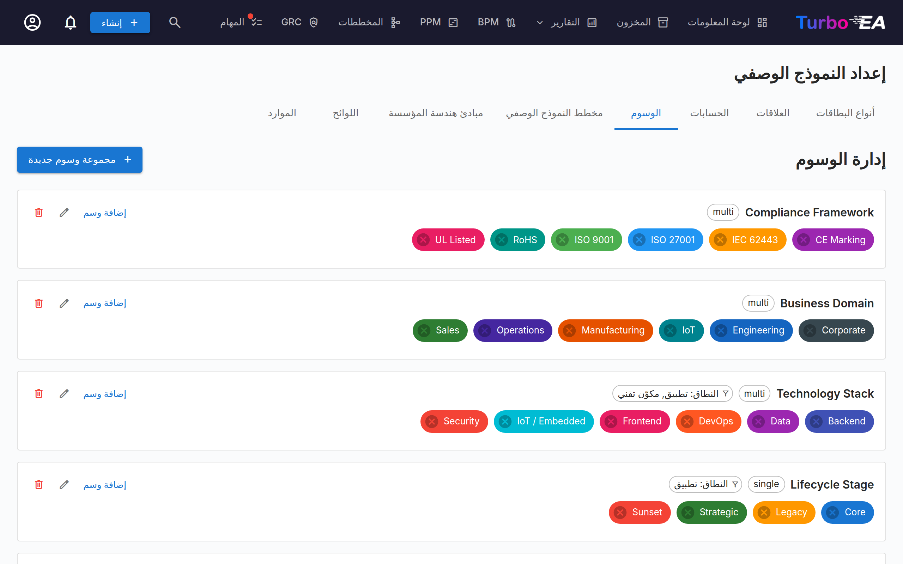Open the BPM menu item
Screen dimensions: 903x564
tap(497, 22)
